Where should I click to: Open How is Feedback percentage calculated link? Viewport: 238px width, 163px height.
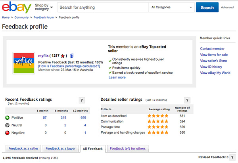69,66
